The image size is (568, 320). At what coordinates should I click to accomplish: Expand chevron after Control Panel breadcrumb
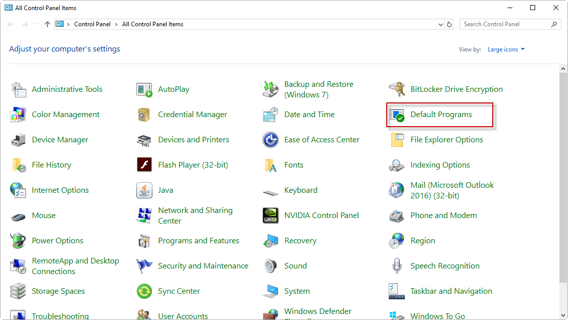coord(116,24)
